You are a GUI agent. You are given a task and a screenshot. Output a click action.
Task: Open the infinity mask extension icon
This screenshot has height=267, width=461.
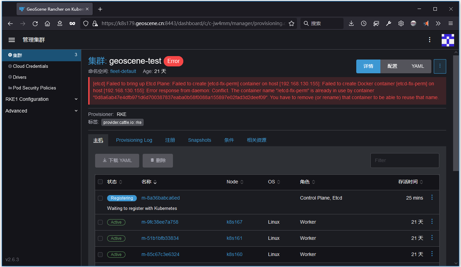72,23
